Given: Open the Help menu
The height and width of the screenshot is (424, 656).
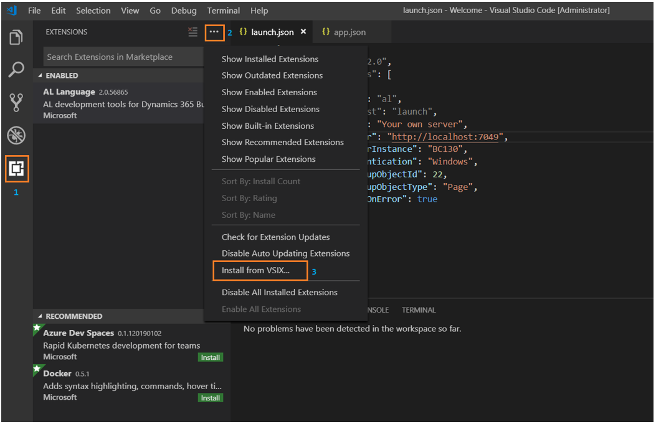Looking at the screenshot, I should 259,11.
